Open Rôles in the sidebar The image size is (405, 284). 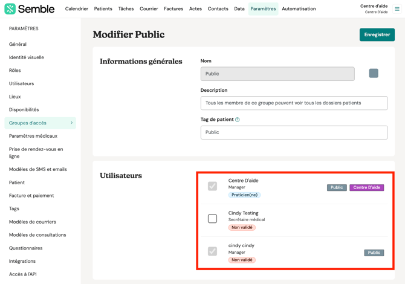click(15, 70)
